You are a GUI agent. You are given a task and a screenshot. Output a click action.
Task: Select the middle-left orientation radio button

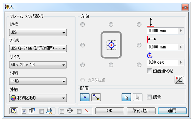[83, 45]
